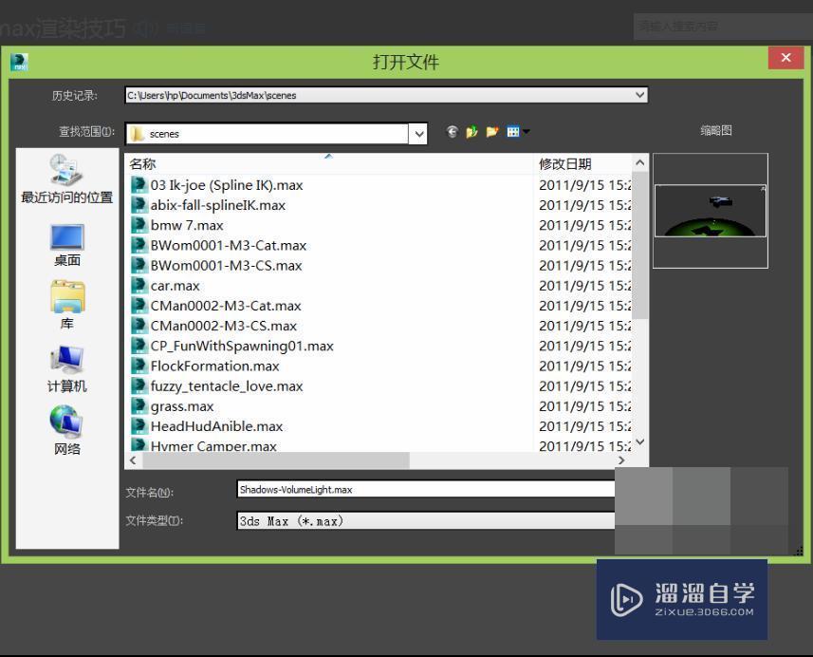Click the icon of bmw 7.max

139,225
